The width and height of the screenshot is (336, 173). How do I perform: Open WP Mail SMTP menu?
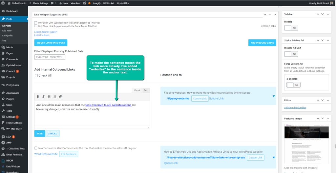click(x=14, y=129)
